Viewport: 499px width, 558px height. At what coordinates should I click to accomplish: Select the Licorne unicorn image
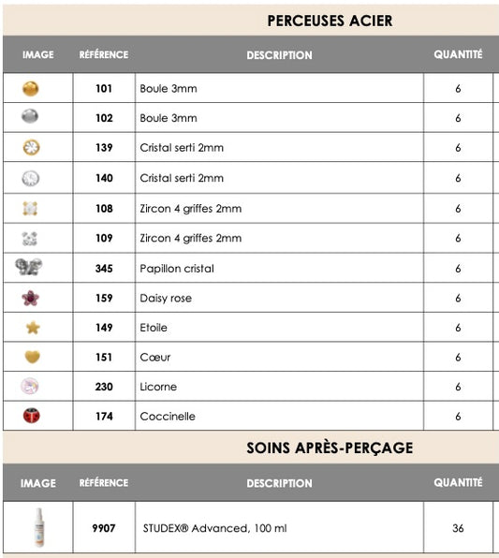pyautogui.click(x=30, y=386)
